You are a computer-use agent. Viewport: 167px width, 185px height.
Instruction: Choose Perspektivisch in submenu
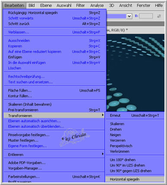click(135, 146)
